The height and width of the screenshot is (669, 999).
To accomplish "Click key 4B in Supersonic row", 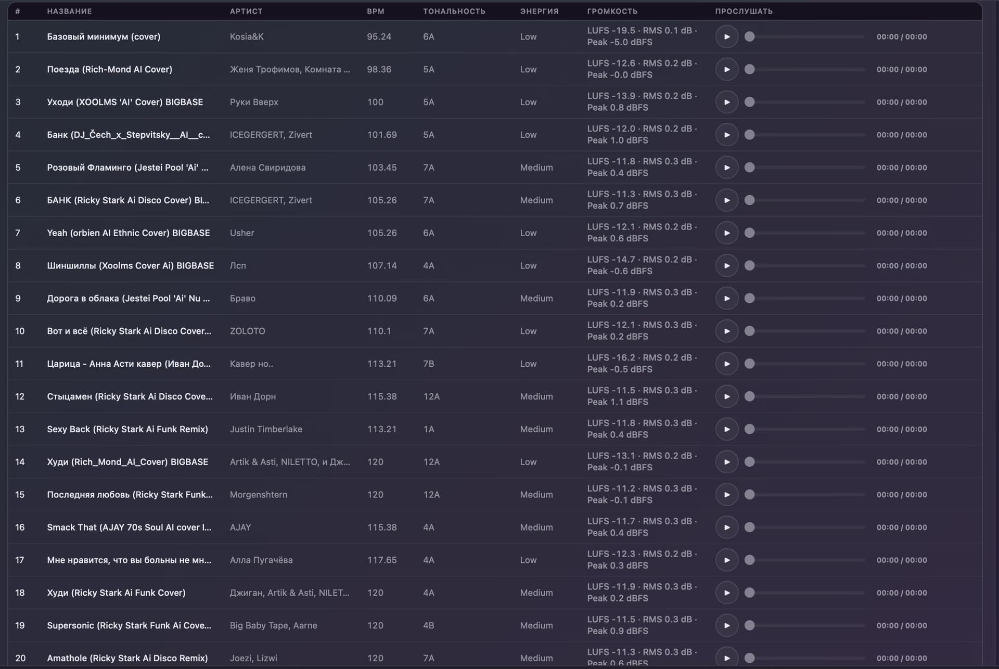I will tap(429, 625).
